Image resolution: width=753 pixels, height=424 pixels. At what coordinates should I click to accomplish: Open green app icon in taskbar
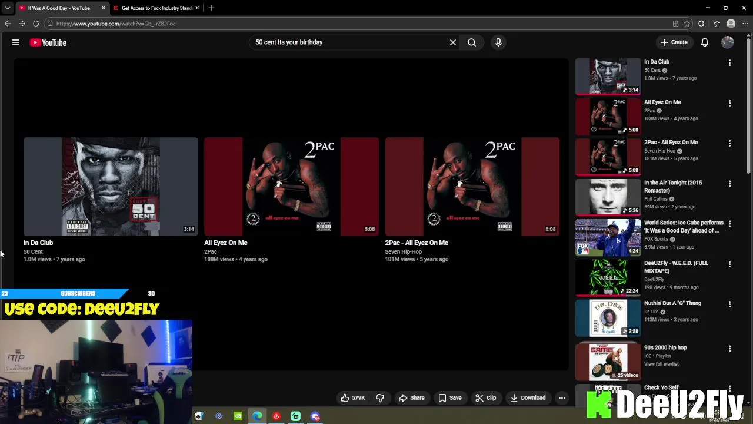[x=296, y=416]
